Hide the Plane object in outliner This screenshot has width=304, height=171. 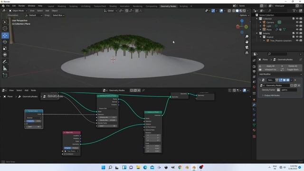297,29
